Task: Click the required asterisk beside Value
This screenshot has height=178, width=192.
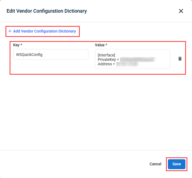Action: [x=106, y=45]
